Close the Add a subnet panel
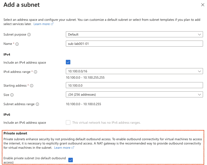The image size is (207, 165). (202, 5)
